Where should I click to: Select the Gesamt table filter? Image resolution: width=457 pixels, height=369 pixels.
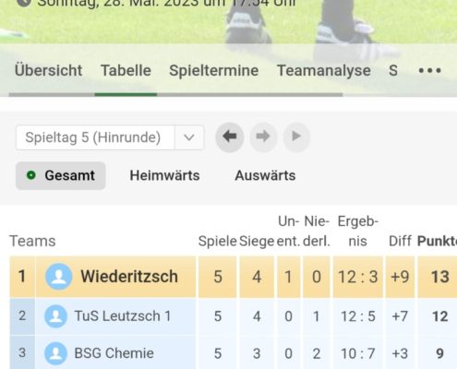61,175
